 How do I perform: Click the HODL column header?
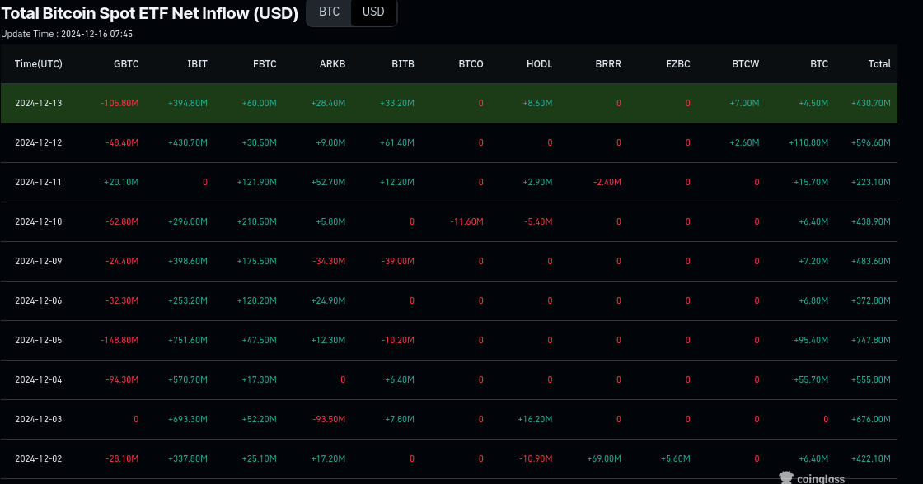pyautogui.click(x=539, y=64)
